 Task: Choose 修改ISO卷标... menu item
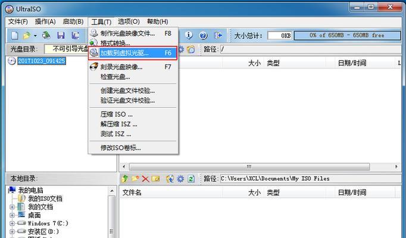click(x=133, y=148)
